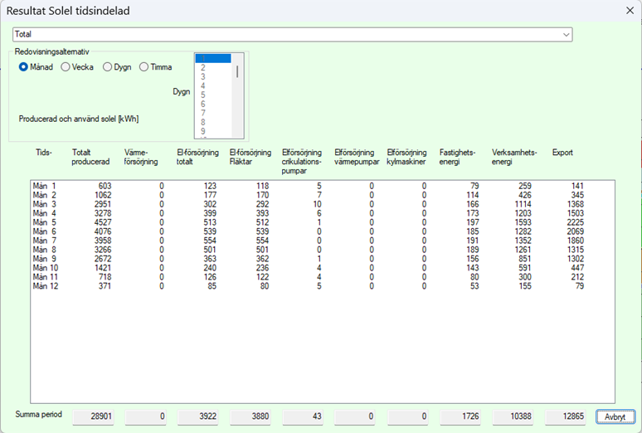Enable the Timma radio option
Screen dimensions: 642x433
(x=143, y=67)
